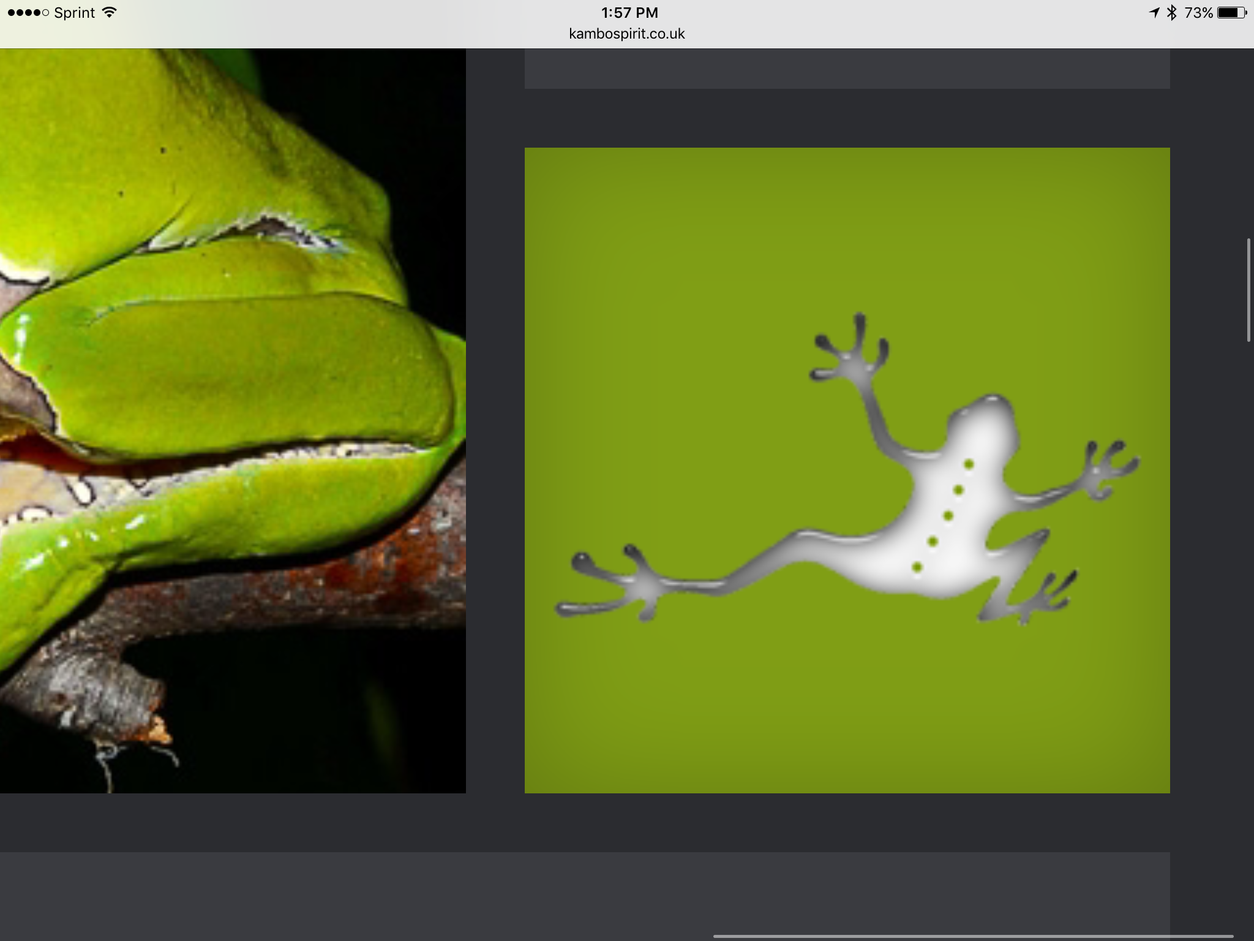This screenshot has width=1254, height=941.
Task: Tap the 73% battery percentage text
Action: (1198, 12)
